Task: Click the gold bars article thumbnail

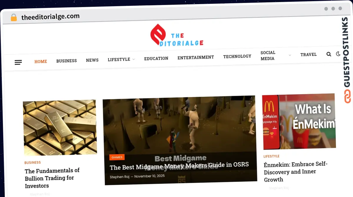Action: click(x=60, y=127)
